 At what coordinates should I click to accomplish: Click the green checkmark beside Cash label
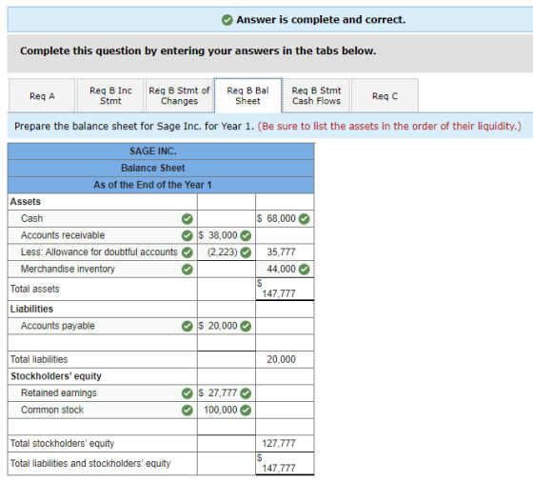click(187, 219)
